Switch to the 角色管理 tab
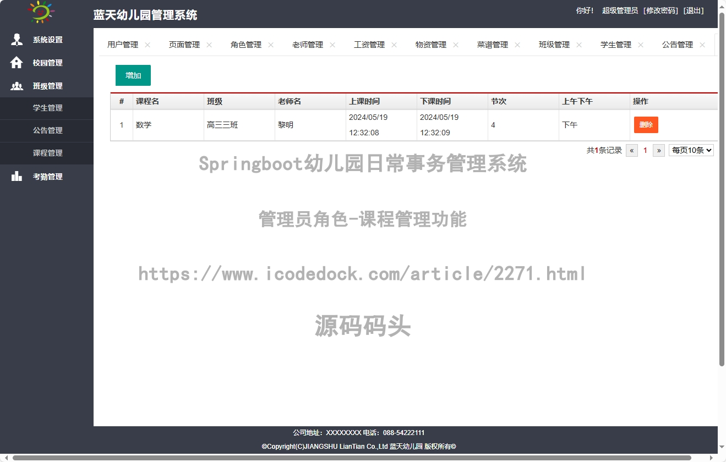Viewport: 726px width, 462px height. click(x=246, y=45)
